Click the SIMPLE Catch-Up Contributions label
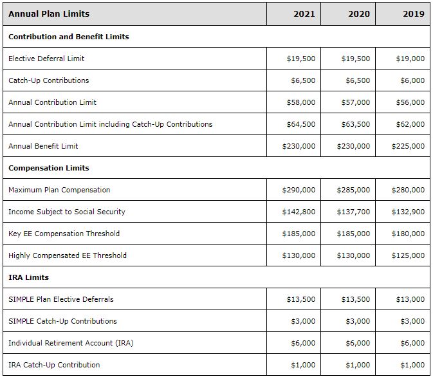 (x=62, y=321)
